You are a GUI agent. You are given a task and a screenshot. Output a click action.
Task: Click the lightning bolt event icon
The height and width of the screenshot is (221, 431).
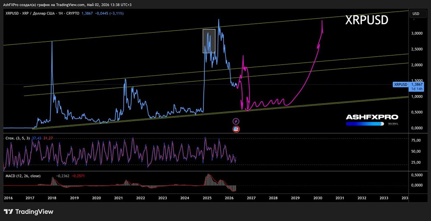(x=236, y=121)
